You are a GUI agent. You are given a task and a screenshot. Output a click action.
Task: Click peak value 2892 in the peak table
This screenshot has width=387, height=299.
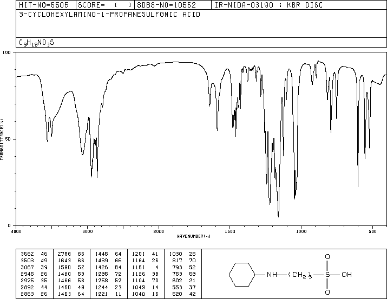[27, 287]
